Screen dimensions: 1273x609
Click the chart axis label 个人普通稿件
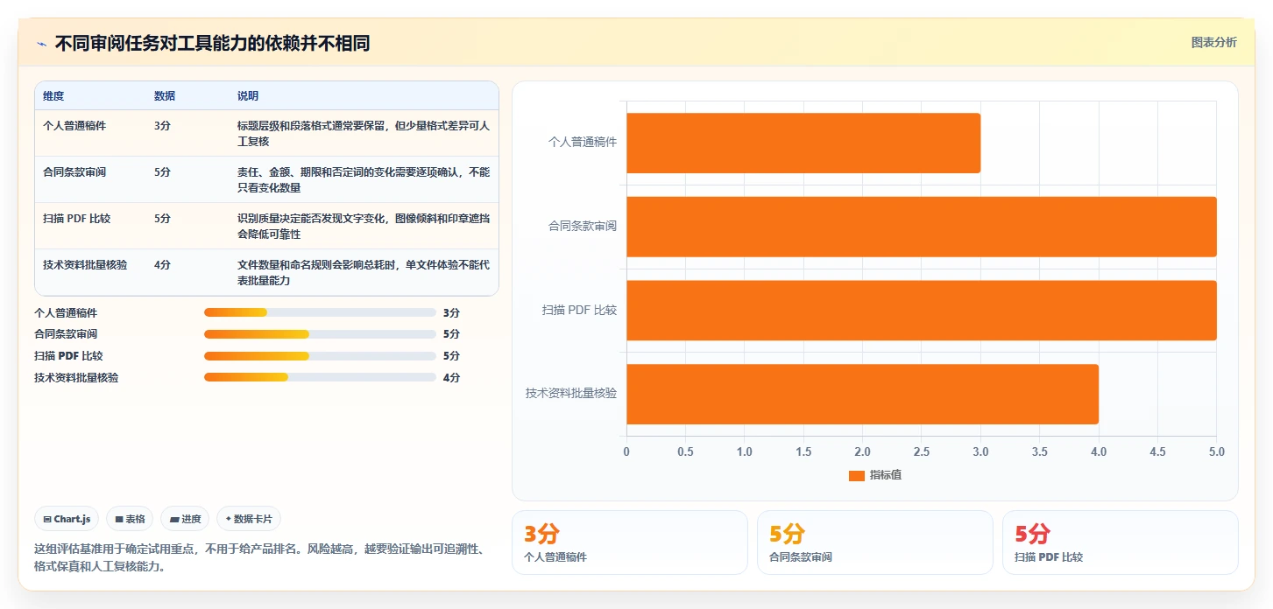pos(583,142)
